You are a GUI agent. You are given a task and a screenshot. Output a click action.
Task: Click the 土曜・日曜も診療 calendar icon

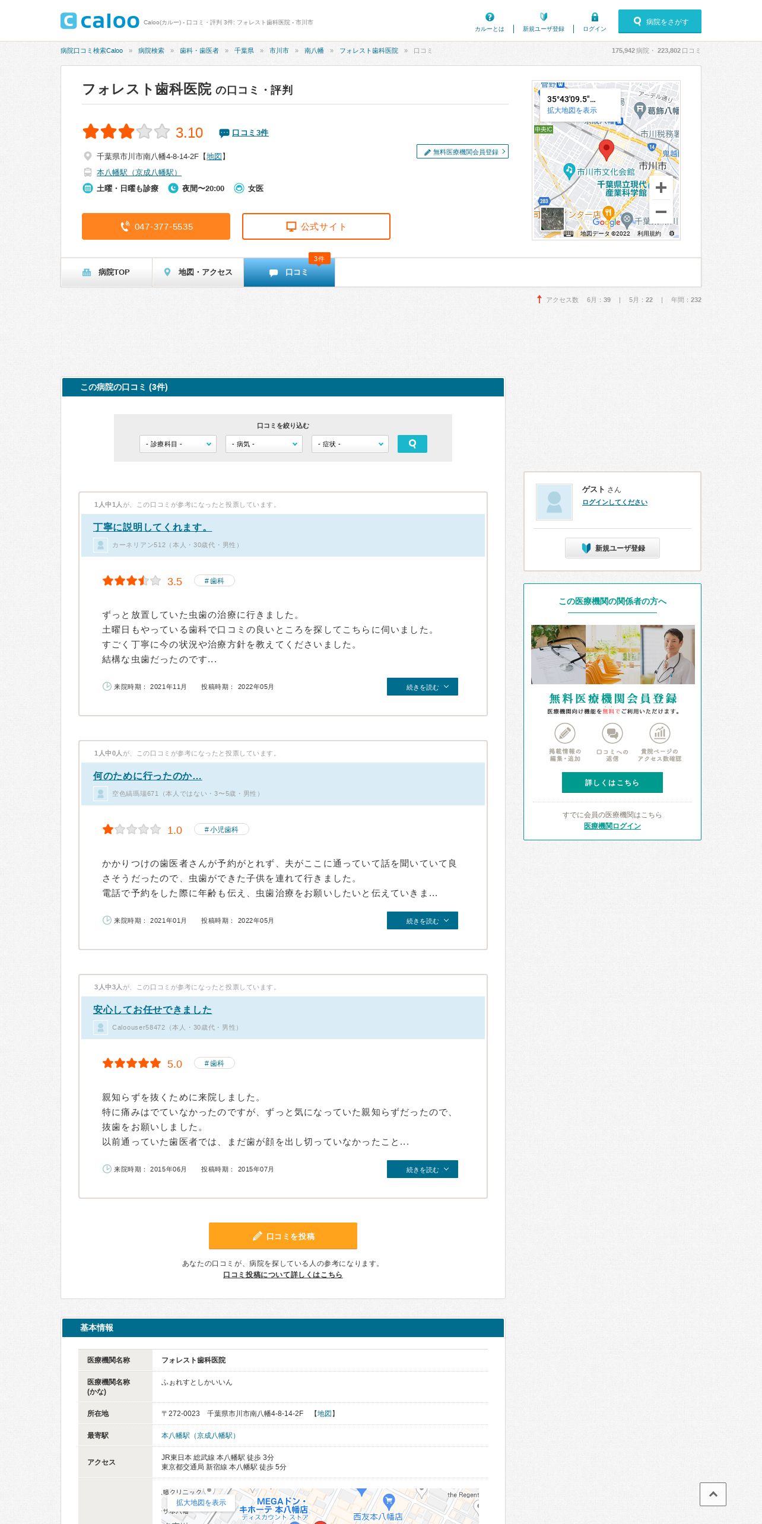coord(87,188)
